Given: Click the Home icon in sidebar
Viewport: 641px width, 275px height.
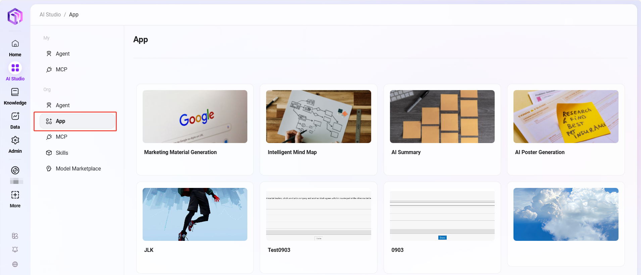Looking at the screenshot, I should (x=15, y=44).
